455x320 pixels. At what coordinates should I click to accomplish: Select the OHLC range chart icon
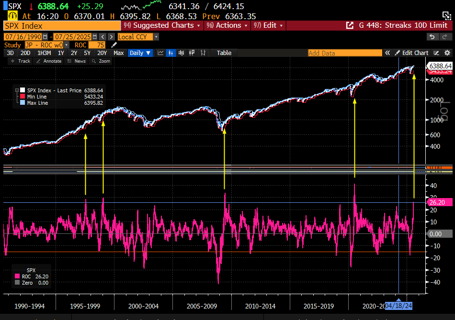[x=203, y=53]
